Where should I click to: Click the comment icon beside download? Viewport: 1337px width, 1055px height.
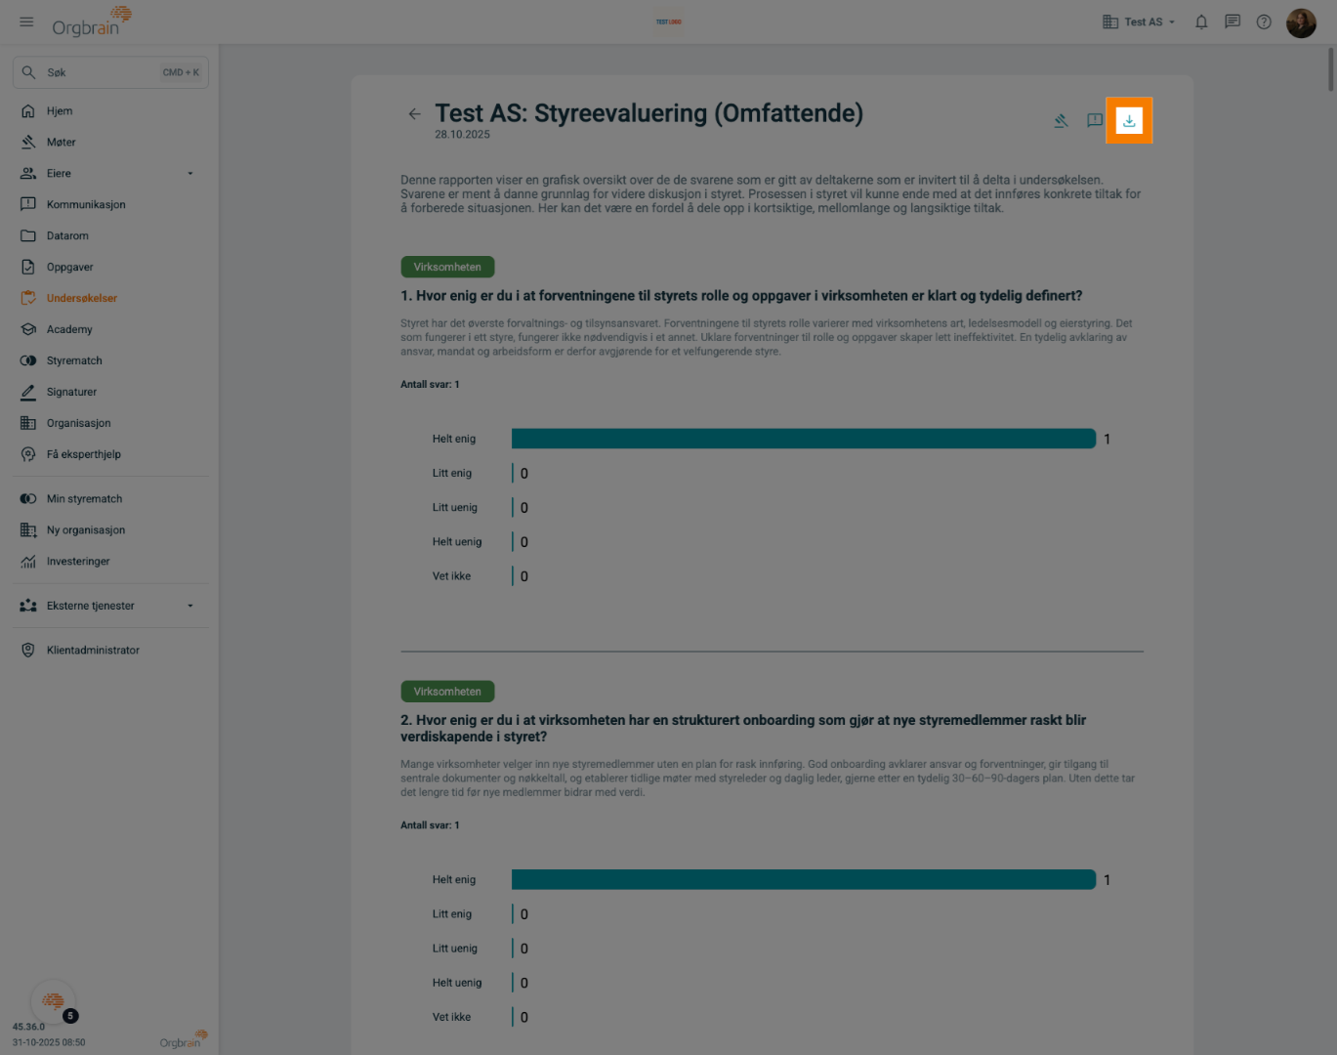pyautogui.click(x=1095, y=120)
